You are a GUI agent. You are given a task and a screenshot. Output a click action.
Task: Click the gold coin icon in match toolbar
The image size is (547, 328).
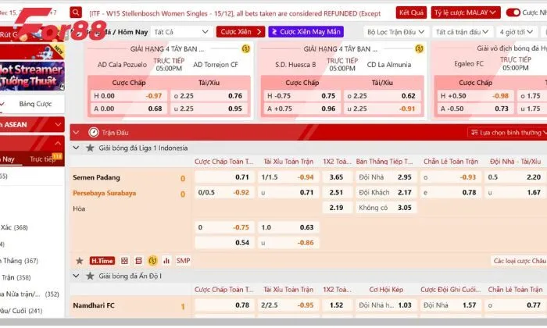pyautogui.click(x=153, y=260)
